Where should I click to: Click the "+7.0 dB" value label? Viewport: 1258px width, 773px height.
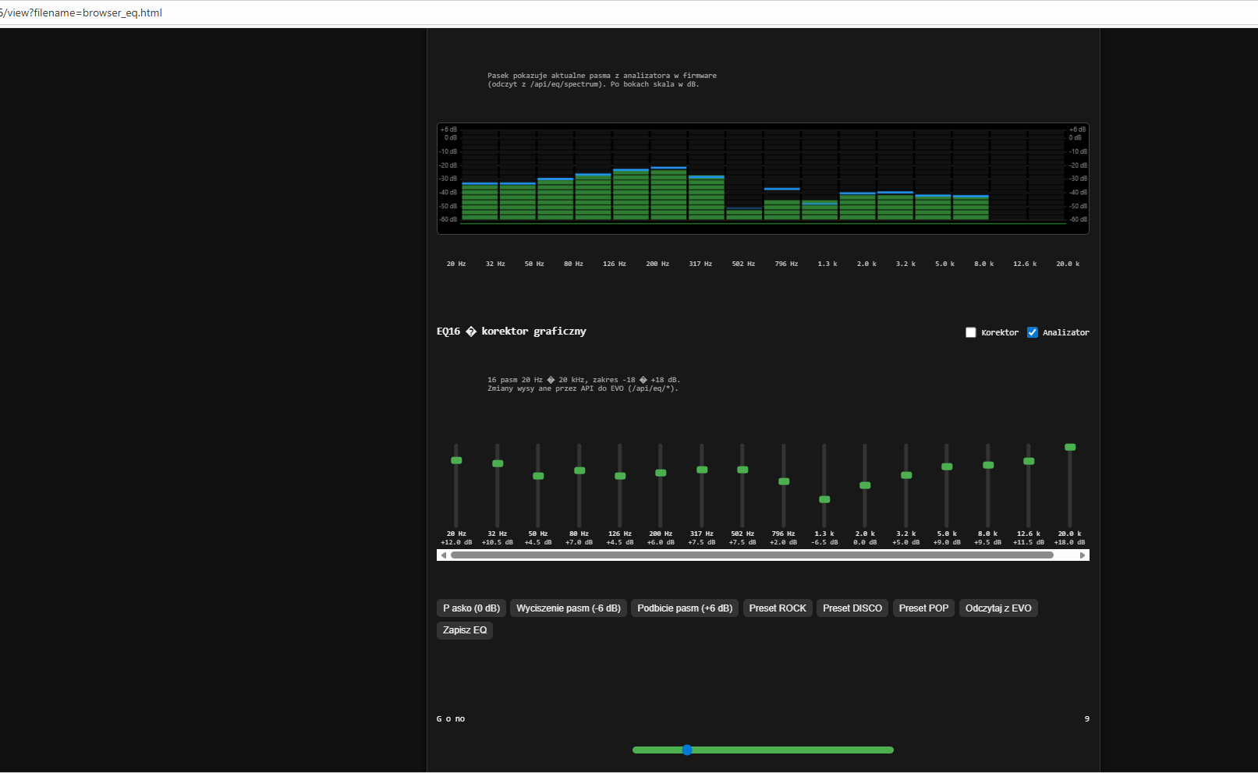[x=579, y=543]
